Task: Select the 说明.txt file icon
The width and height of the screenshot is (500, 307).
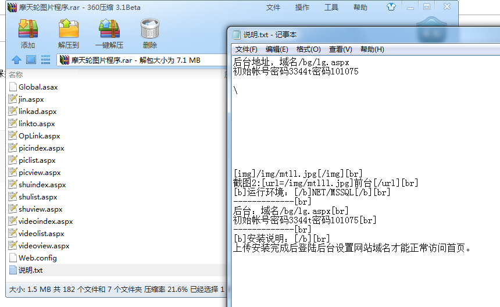Action: [x=13, y=270]
